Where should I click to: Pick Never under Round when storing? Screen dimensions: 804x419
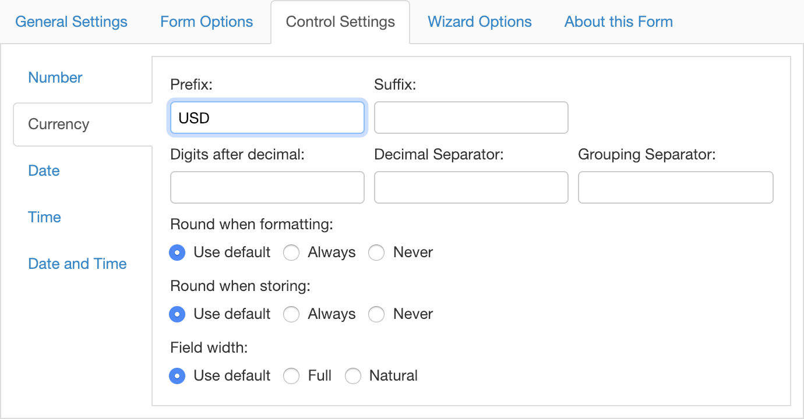pyautogui.click(x=376, y=314)
